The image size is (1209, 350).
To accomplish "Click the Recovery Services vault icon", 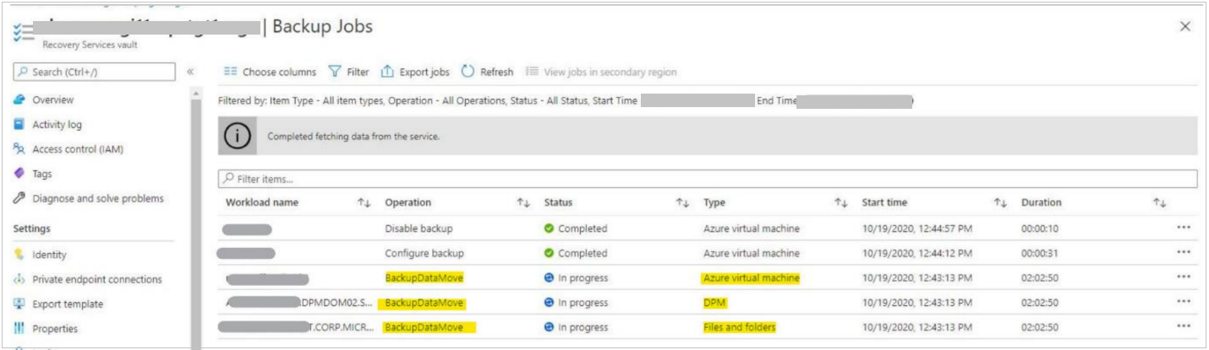I will [x=22, y=31].
